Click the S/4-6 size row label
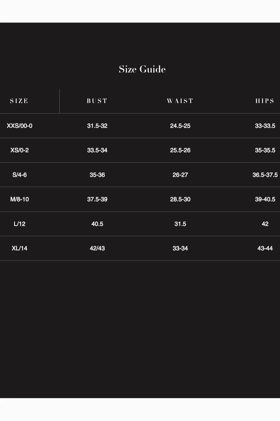 [x=19, y=175]
